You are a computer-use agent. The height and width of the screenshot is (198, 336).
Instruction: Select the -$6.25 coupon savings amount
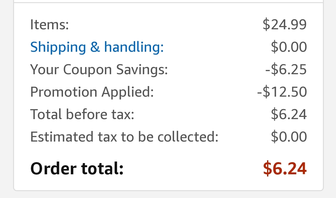tap(286, 70)
